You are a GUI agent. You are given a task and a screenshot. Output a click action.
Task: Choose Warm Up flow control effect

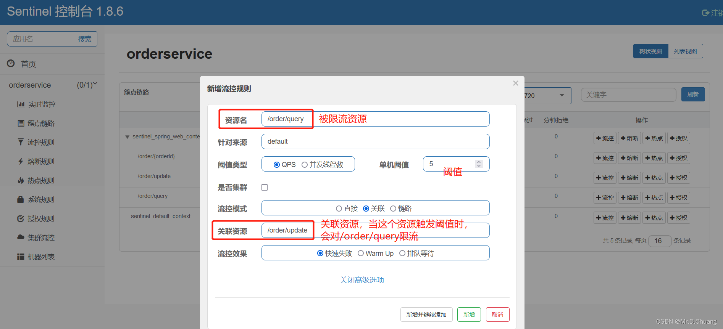(361, 254)
